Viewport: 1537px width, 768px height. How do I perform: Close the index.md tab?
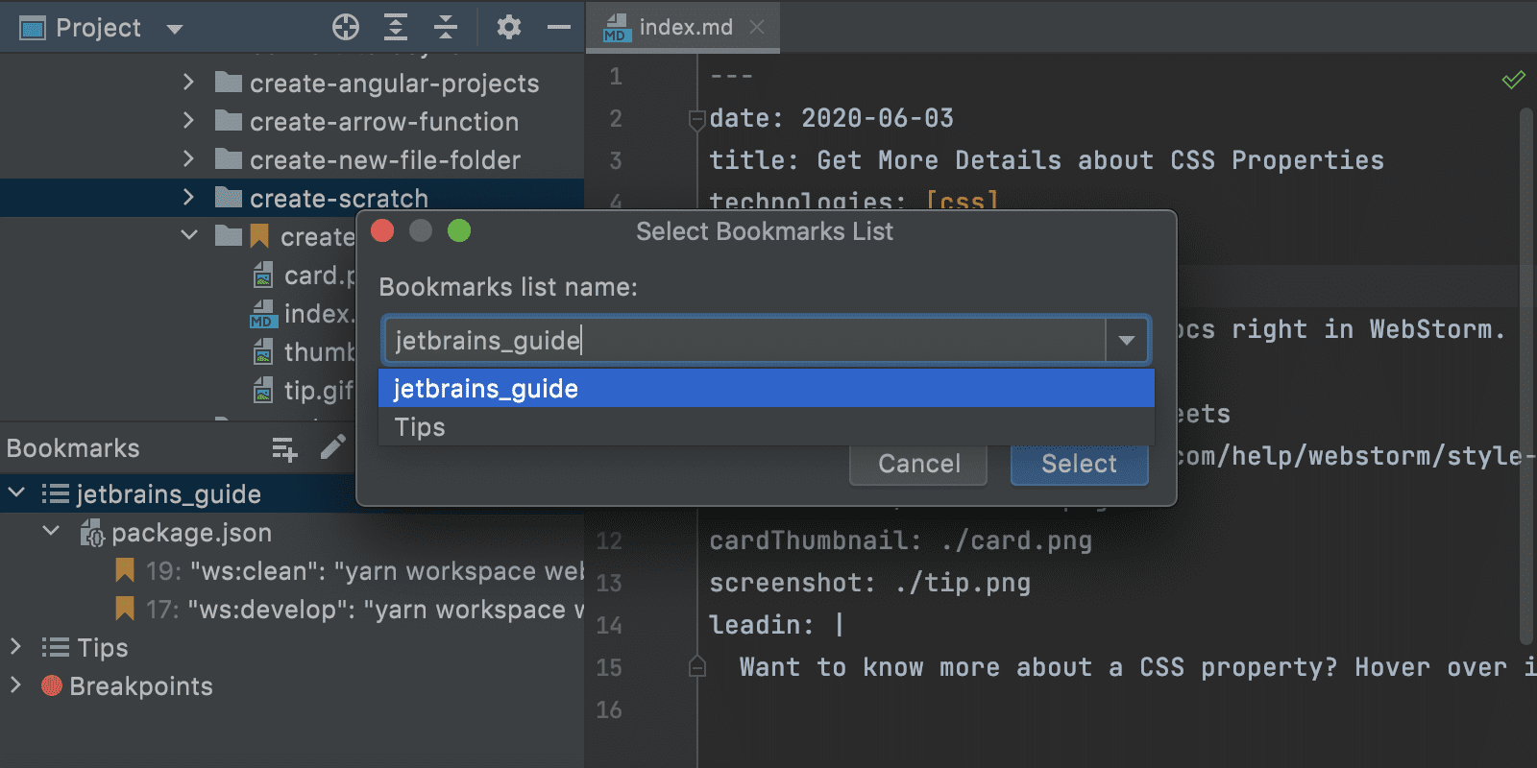pos(757,27)
